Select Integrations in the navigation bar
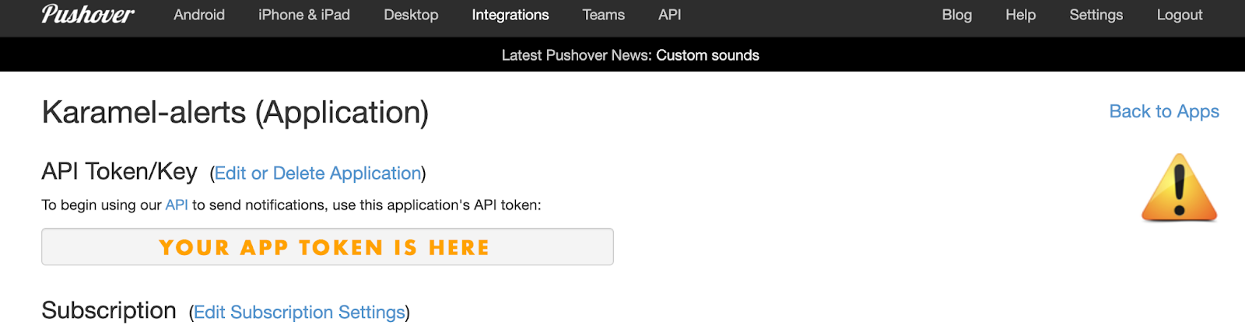The height and width of the screenshot is (325, 1245). (510, 15)
